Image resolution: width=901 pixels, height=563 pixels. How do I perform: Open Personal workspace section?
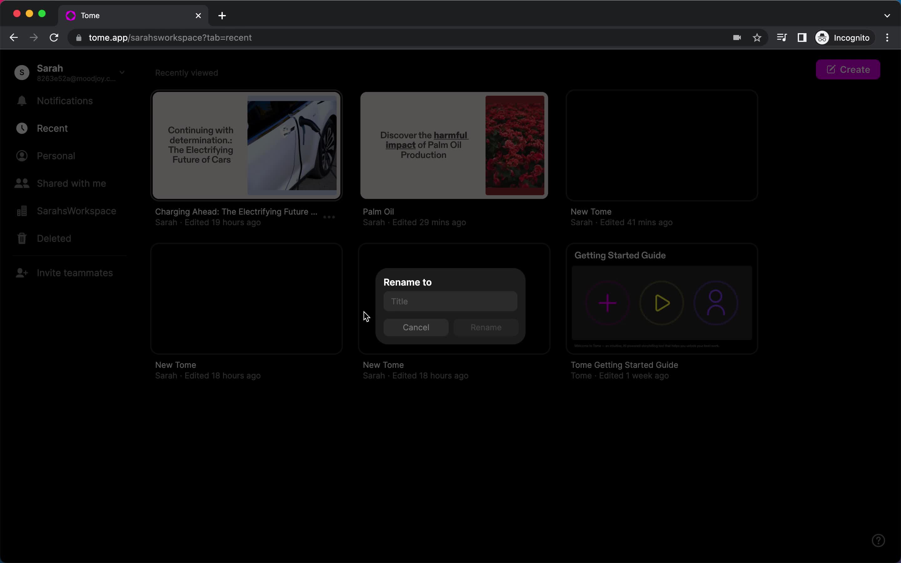point(56,156)
